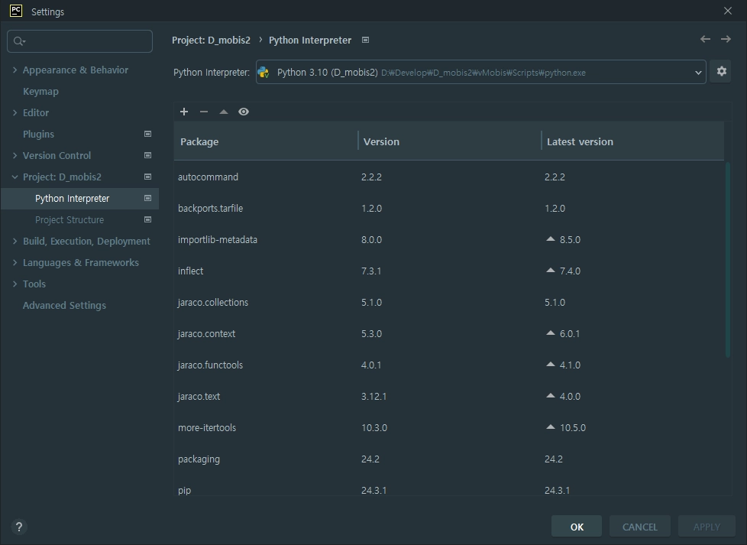The width and height of the screenshot is (747, 545).
Task: Click the project-level icon next to Project: D_mobis2
Action: point(147,177)
